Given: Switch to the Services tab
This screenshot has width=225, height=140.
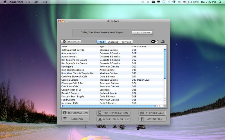Looking at the screenshot, I should [x=126, y=42].
